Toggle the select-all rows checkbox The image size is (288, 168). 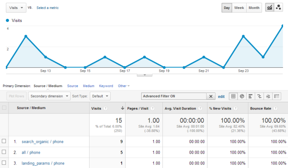[4, 108]
